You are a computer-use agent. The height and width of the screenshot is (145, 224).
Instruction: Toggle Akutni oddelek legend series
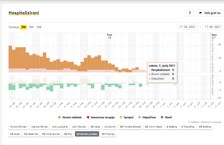tap(70, 117)
